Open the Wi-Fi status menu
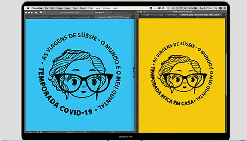This screenshot has width=247, height=141. click(181, 8)
